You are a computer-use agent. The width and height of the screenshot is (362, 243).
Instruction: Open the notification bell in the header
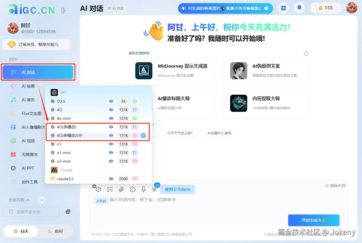299,8
